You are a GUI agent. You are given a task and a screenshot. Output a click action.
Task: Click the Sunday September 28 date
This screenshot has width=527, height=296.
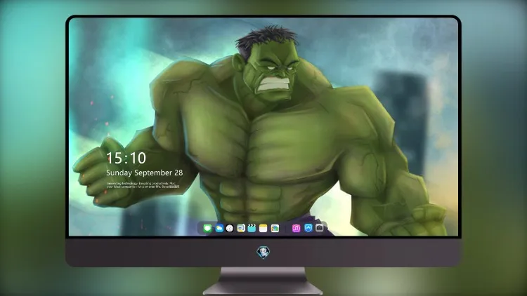[x=145, y=173]
